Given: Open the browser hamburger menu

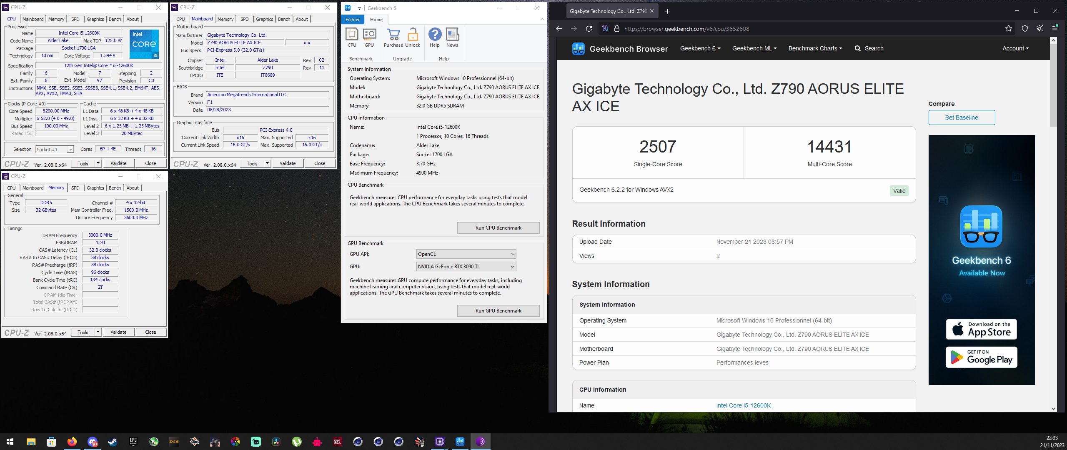Looking at the screenshot, I should 1055,29.
